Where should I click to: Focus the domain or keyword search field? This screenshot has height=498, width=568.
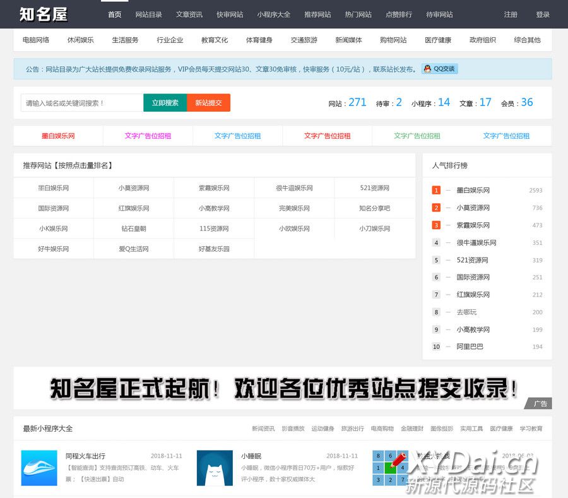tap(82, 103)
